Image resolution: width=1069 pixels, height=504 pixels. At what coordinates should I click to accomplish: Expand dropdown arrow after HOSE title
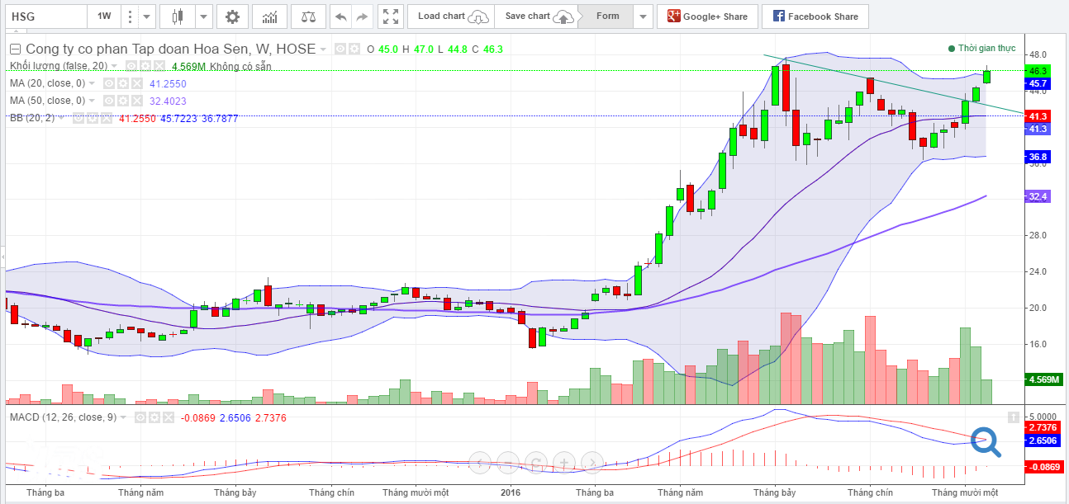pos(323,49)
